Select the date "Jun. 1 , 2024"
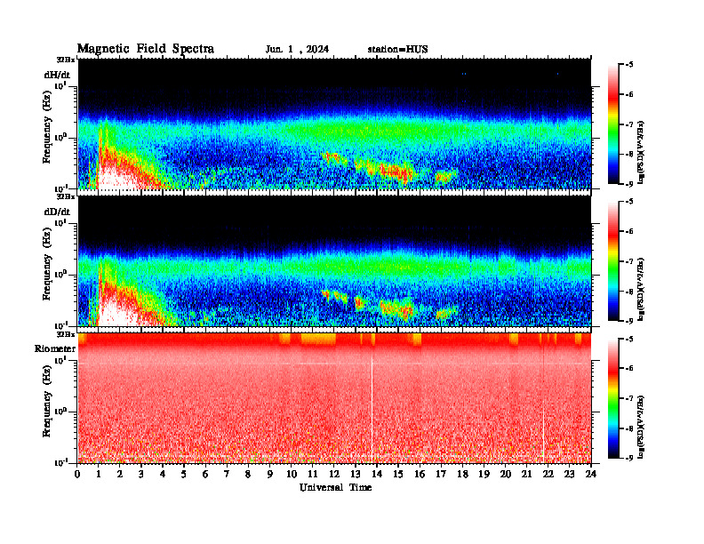 (x=297, y=50)
